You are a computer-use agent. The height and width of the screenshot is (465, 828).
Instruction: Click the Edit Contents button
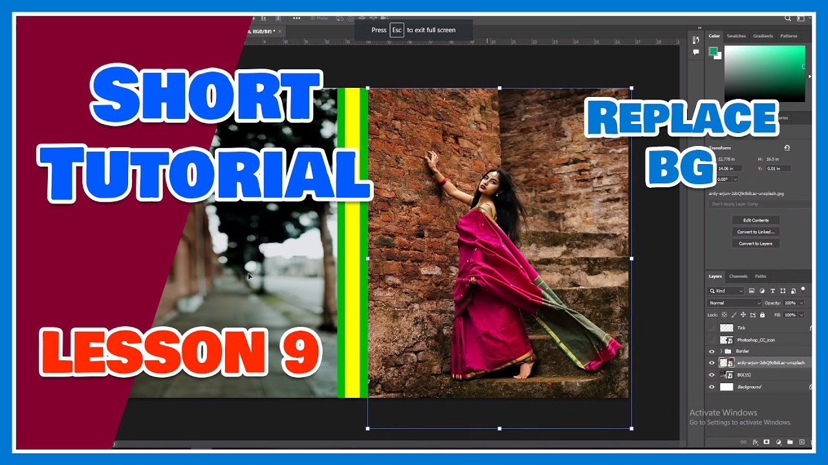tap(756, 220)
